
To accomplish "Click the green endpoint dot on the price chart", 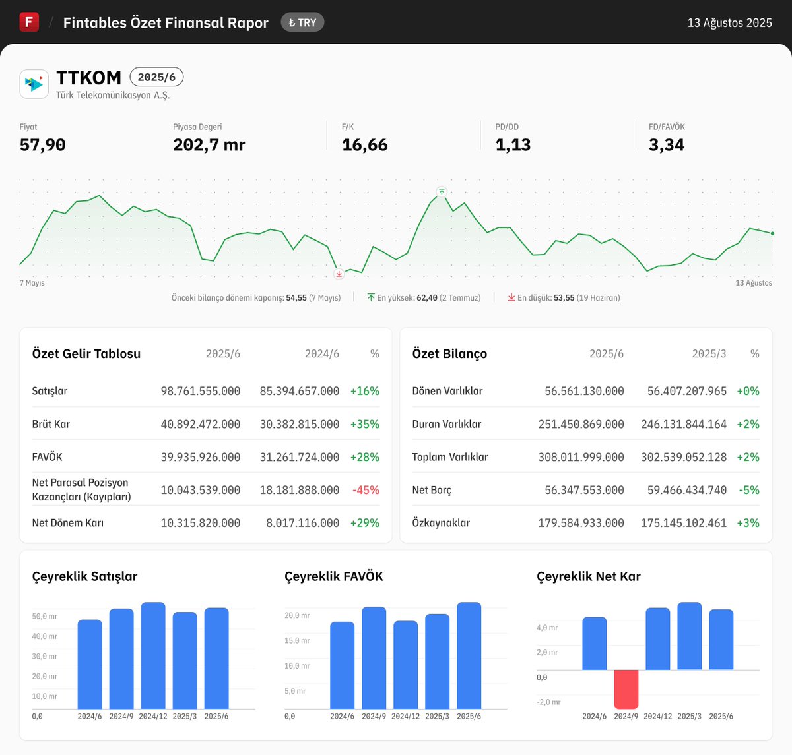I will (x=771, y=232).
